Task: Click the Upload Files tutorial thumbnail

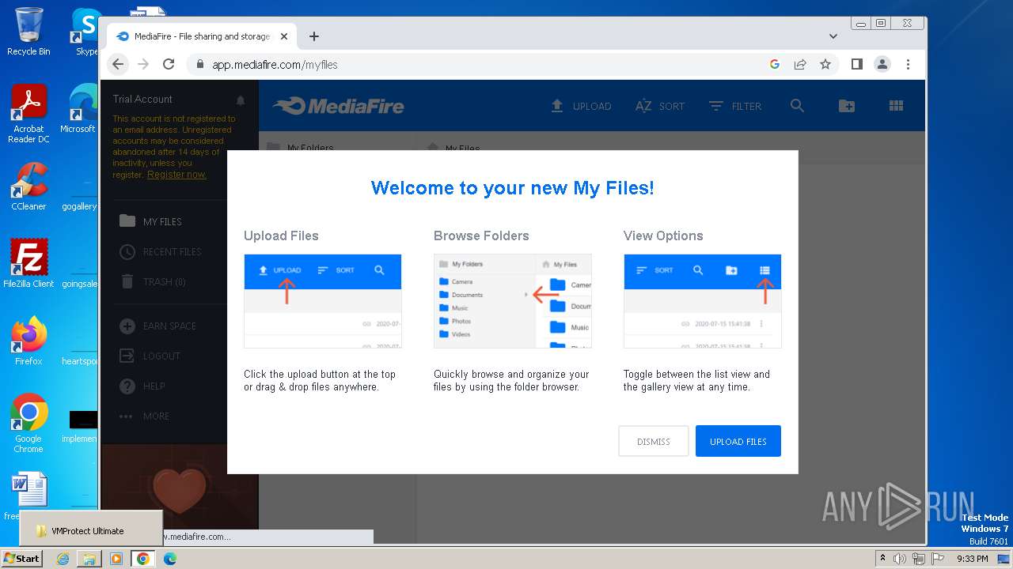Action: pyautogui.click(x=323, y=301)
